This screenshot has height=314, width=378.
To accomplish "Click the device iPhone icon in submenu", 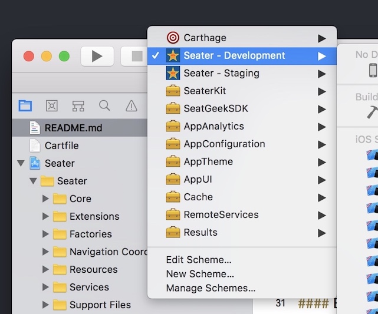I will (373, 70).
